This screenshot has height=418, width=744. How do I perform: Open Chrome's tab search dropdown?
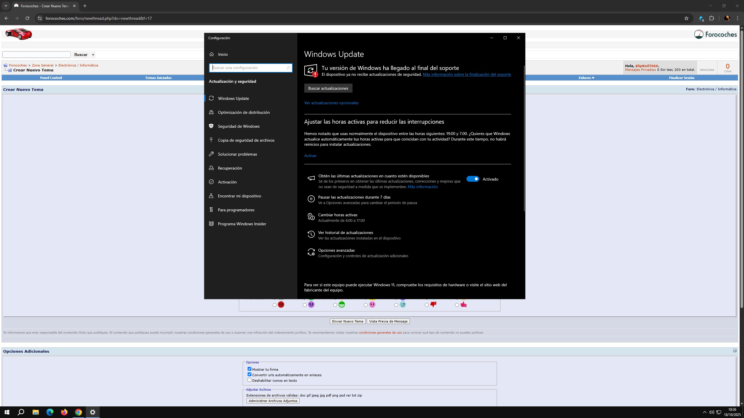pyautogui.click(x=6, y=6)
